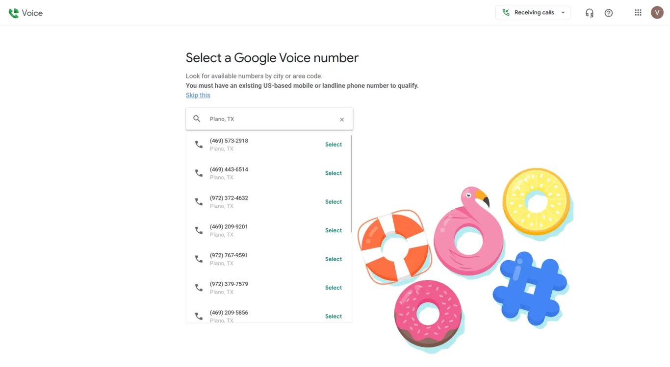Select number (469) 443-6514
This screenshot has height=367, width=670.
point(334,173)
